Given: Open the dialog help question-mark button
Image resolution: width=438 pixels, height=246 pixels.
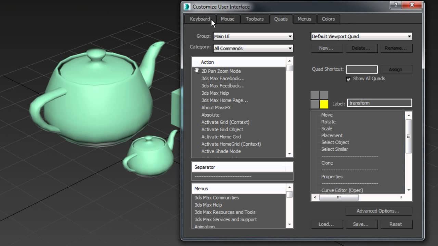Looking at the screenshot, I should point(396,5).
